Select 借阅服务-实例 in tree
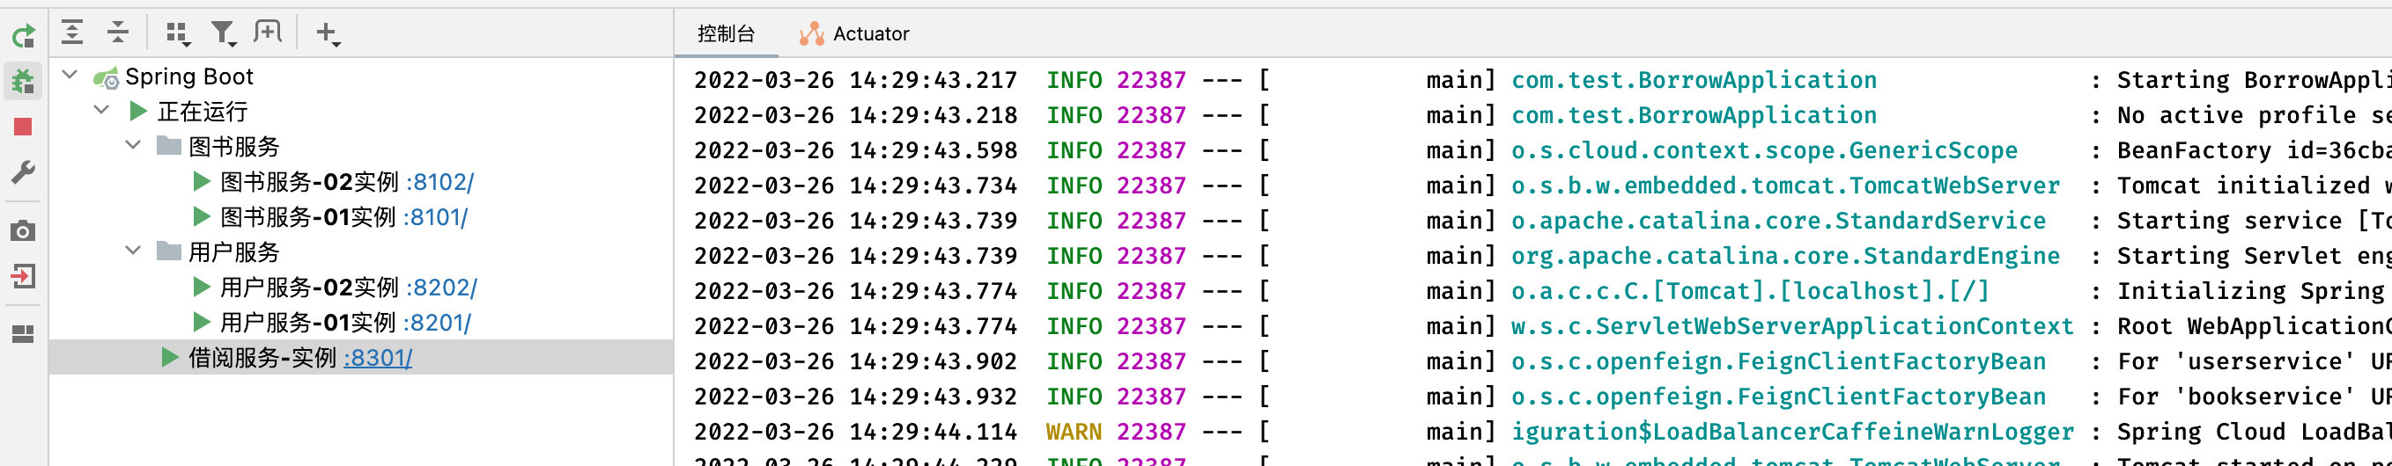Viewport: 2392px width, 466px height. coord(262,358)
